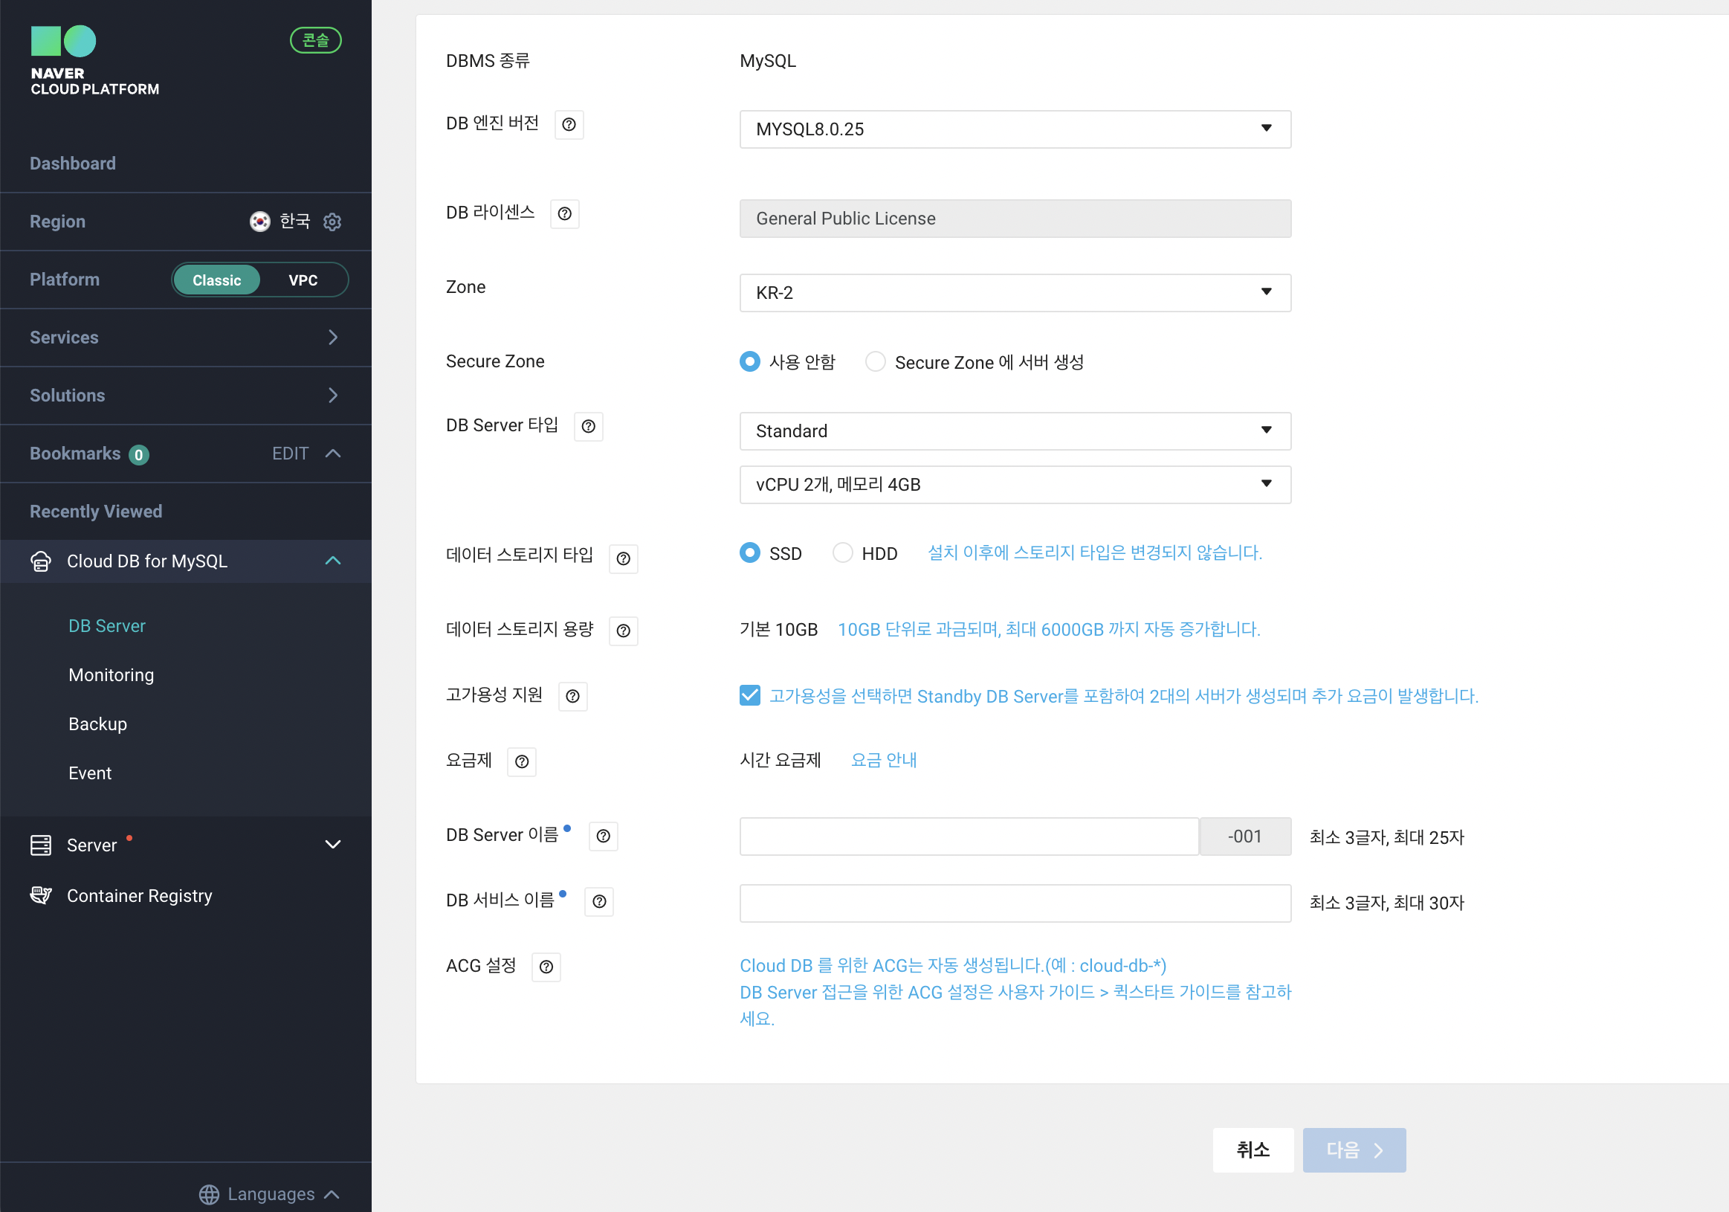Open help icon for 데이터 스토리지 용량
The image size is (1729, 1212).
[x=623, y=631]
